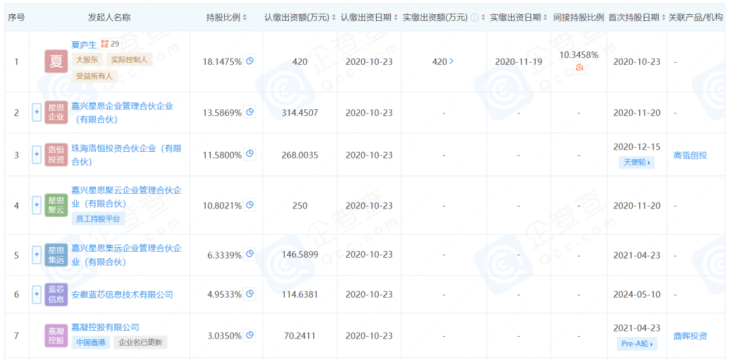Click info icon next to 实缴出资额 header
Screen dimensions: 729x361
tap(475, 18)
